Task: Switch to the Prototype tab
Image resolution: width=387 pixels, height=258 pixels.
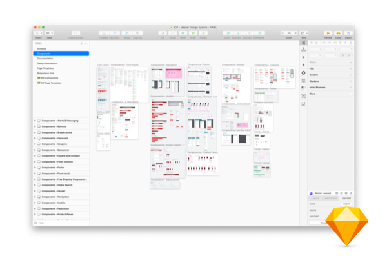Action: tap(331, 199)
